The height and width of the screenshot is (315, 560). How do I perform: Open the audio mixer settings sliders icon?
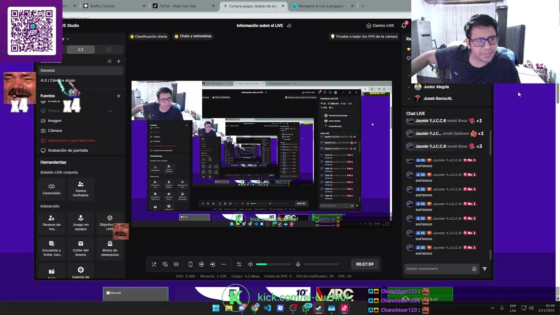click(239, 264)
